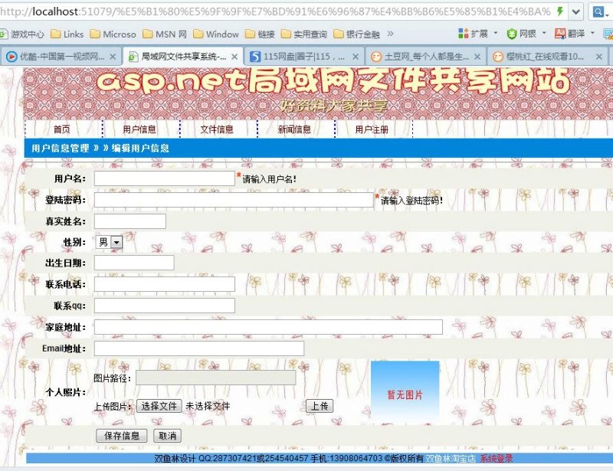This screenshot has width=613, height=471.
Task: Go to 用户注册 in the navigation bar
Action: tap(372, 129)
